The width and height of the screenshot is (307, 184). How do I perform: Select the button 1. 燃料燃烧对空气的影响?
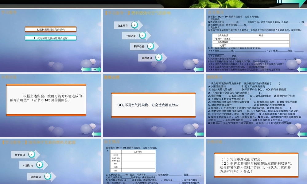(51, 29)
